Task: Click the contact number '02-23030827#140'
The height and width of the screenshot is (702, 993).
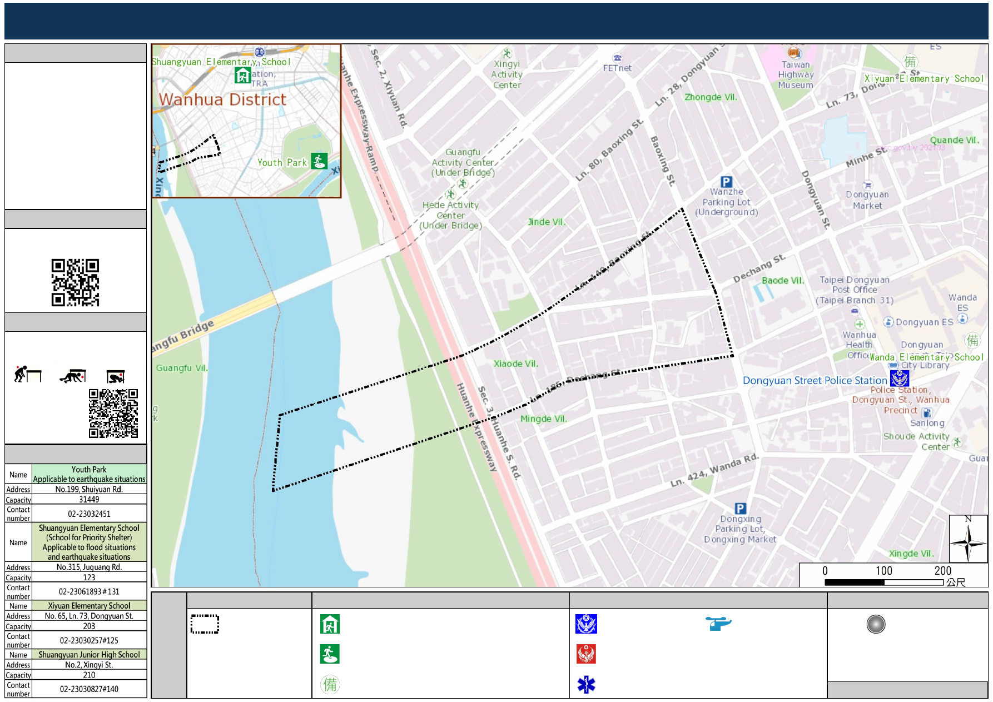Action: pos(89,689)
